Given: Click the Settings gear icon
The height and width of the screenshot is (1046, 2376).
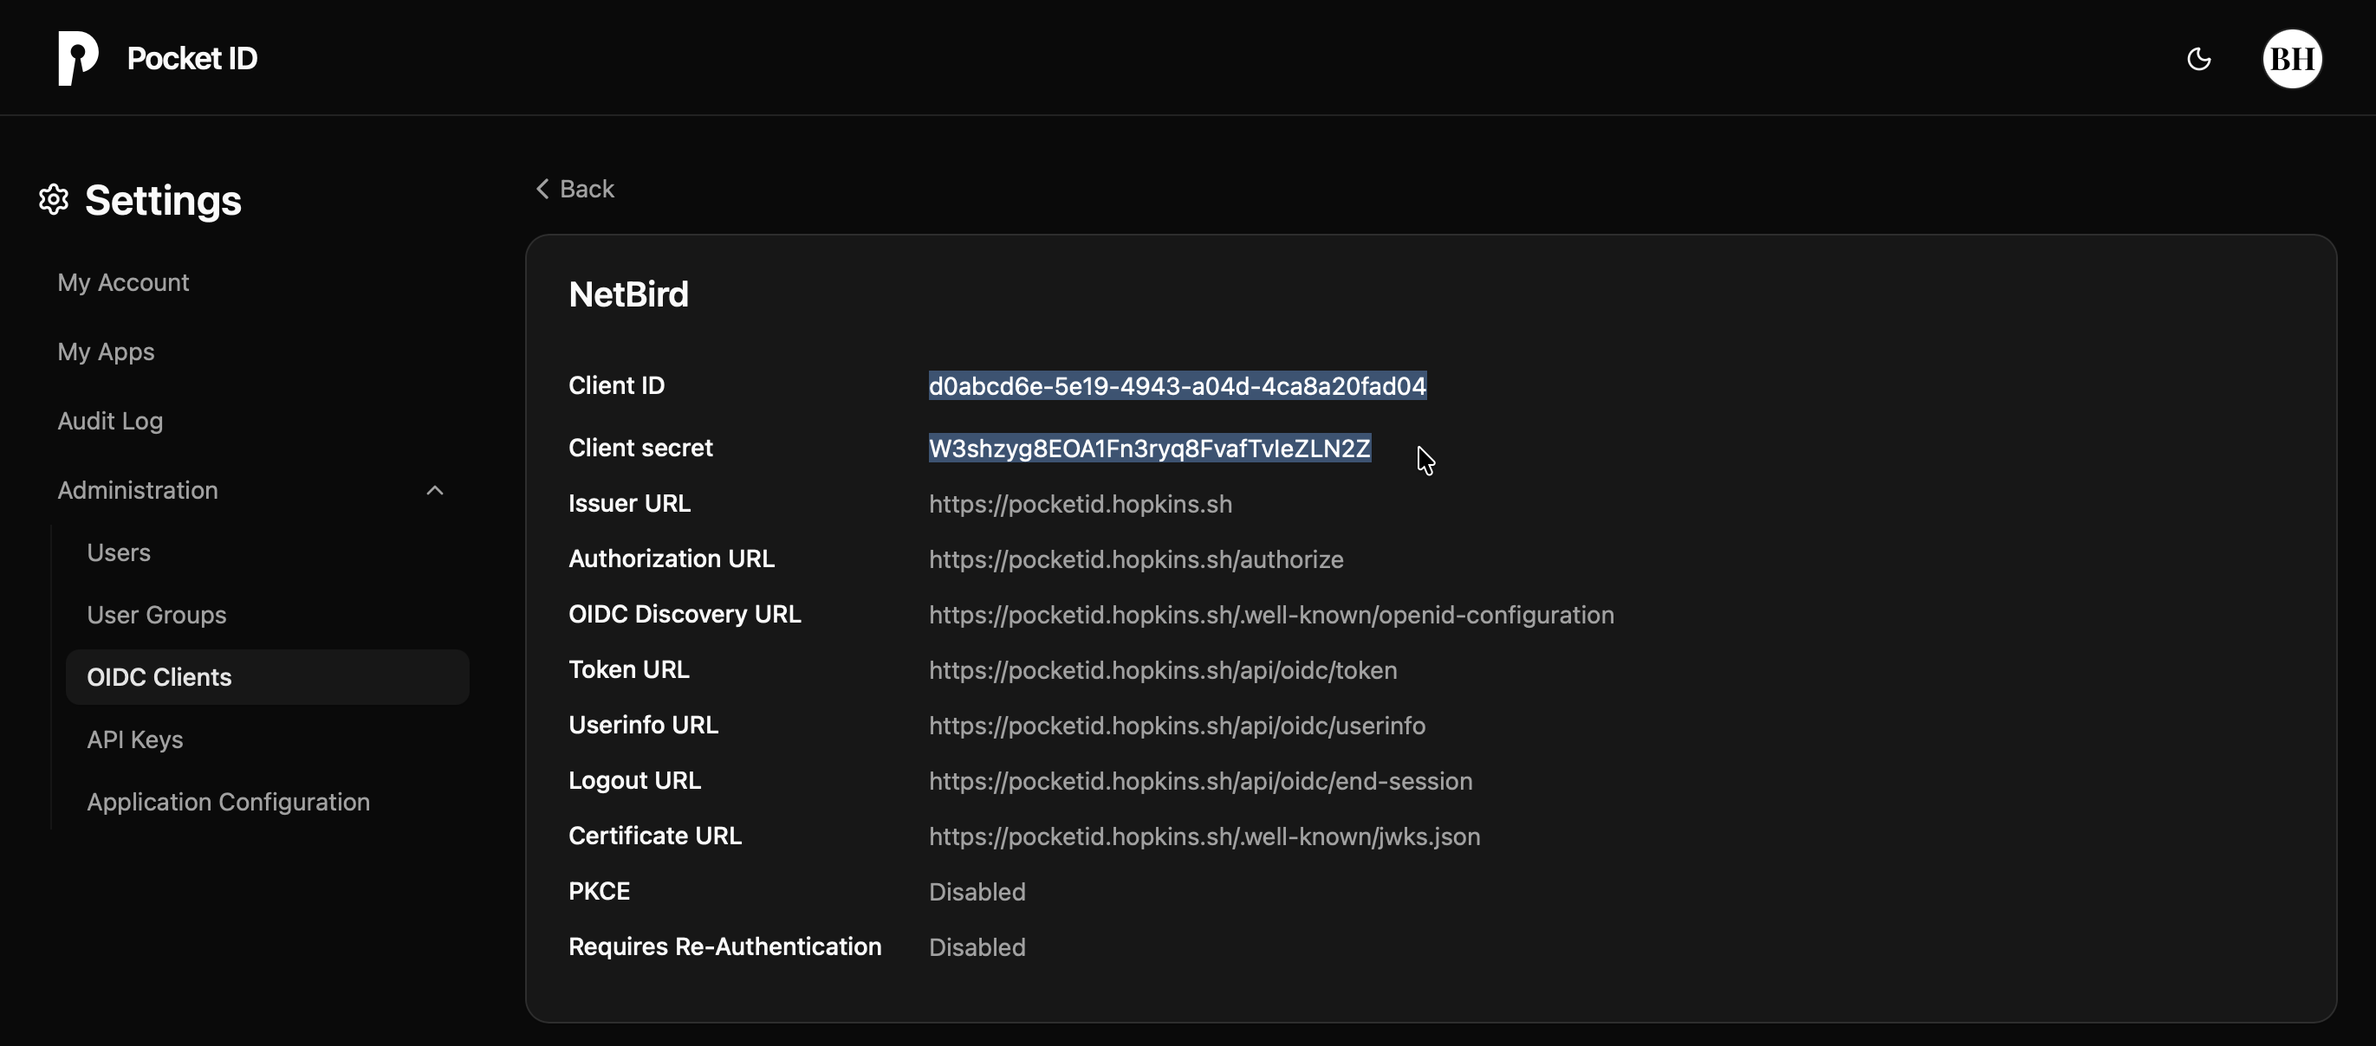Looking at the screenshot, I should pyautogui.click(x=55, y=200).
